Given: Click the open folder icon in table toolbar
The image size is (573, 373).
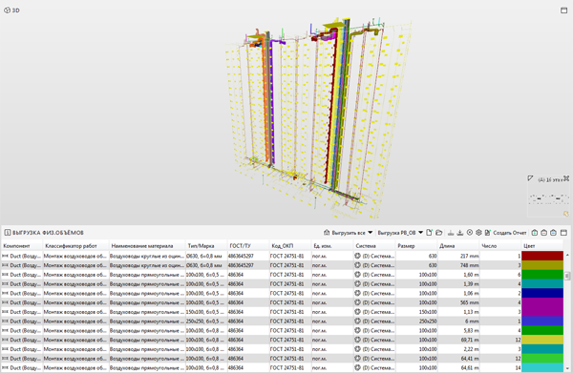Looking at the screenshot, I should pos(439,233).
